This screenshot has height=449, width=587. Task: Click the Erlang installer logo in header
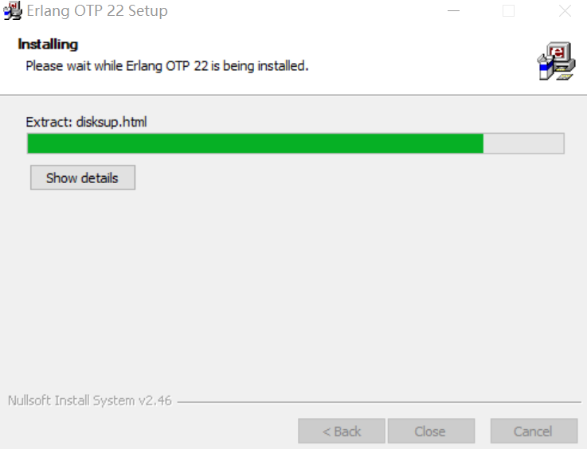556,61
